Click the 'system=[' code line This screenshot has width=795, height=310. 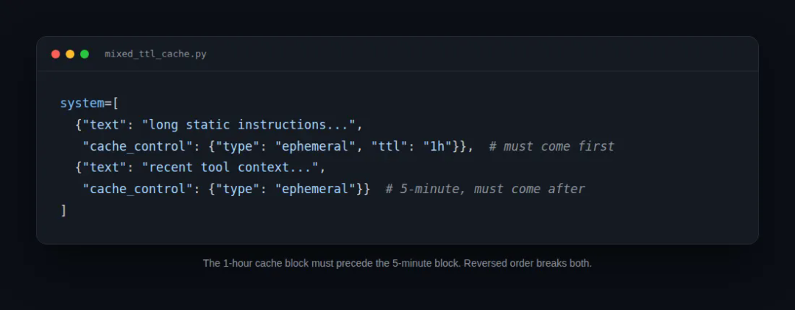(x=89, y=103)
